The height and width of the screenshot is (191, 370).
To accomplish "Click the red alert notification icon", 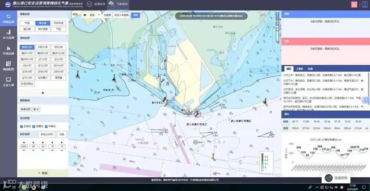I will click(354, 5).
